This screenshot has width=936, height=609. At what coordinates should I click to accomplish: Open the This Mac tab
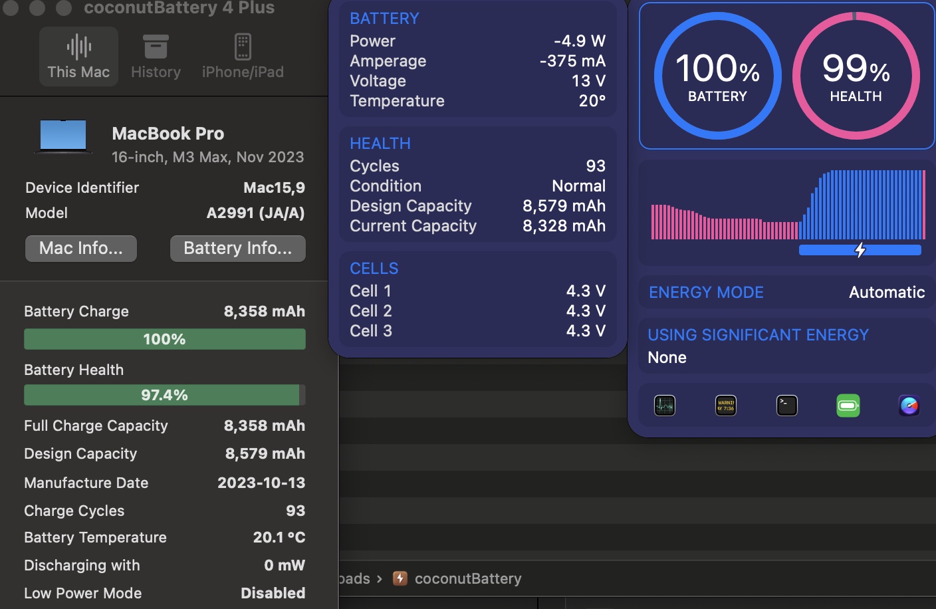(78, 57)
